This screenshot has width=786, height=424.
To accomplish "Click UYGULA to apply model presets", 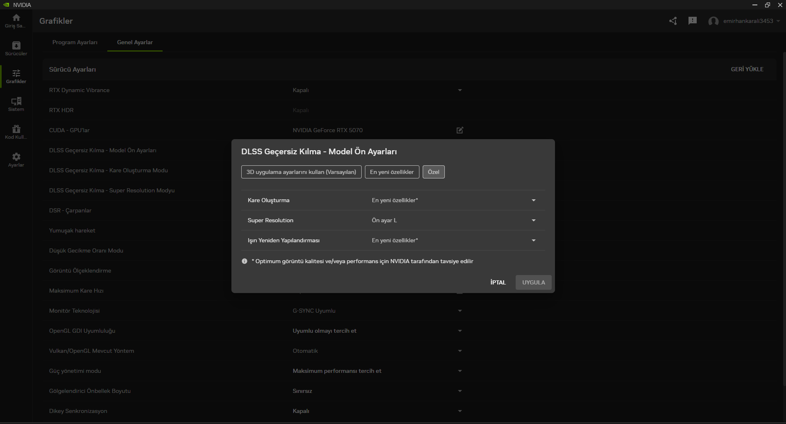I will point(534,282).
